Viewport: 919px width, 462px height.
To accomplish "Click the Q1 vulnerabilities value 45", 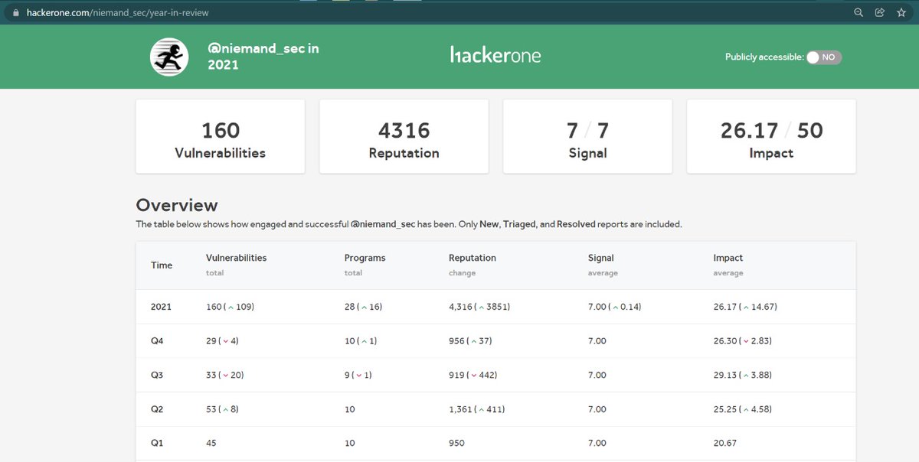I will (x=212, y=443).
